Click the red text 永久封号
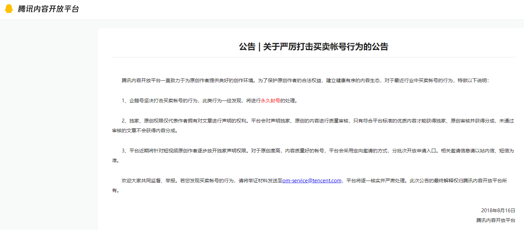524x230 pixels. coord(271,101)
